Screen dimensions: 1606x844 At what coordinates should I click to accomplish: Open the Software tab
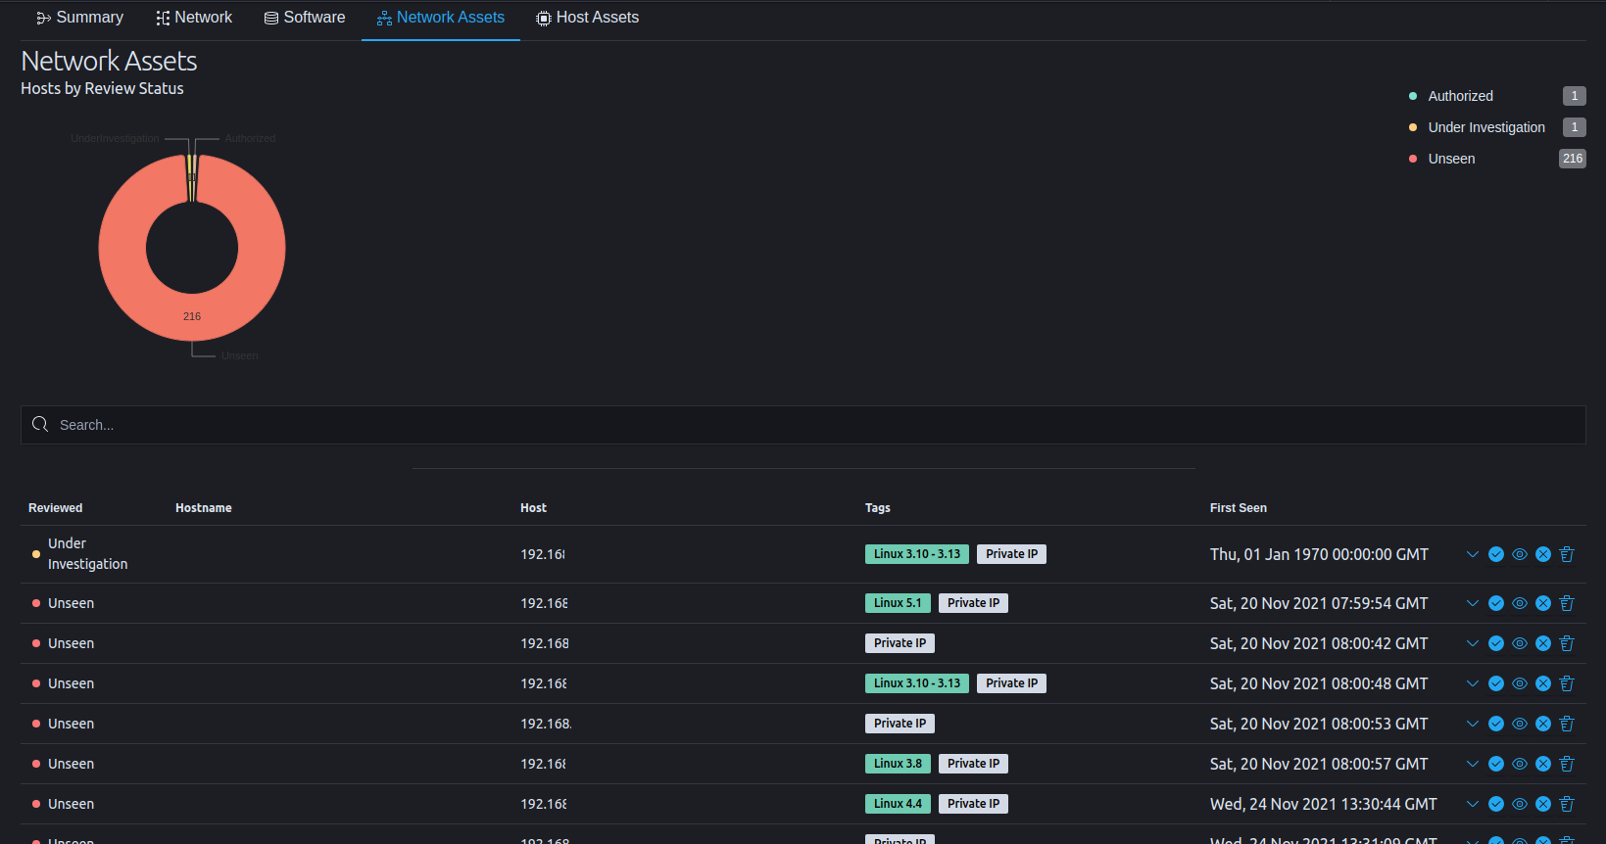point(305,18)
